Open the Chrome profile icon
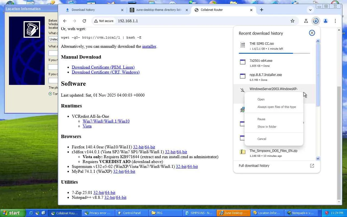The image size is (347, 217). (x=326, y=21)
